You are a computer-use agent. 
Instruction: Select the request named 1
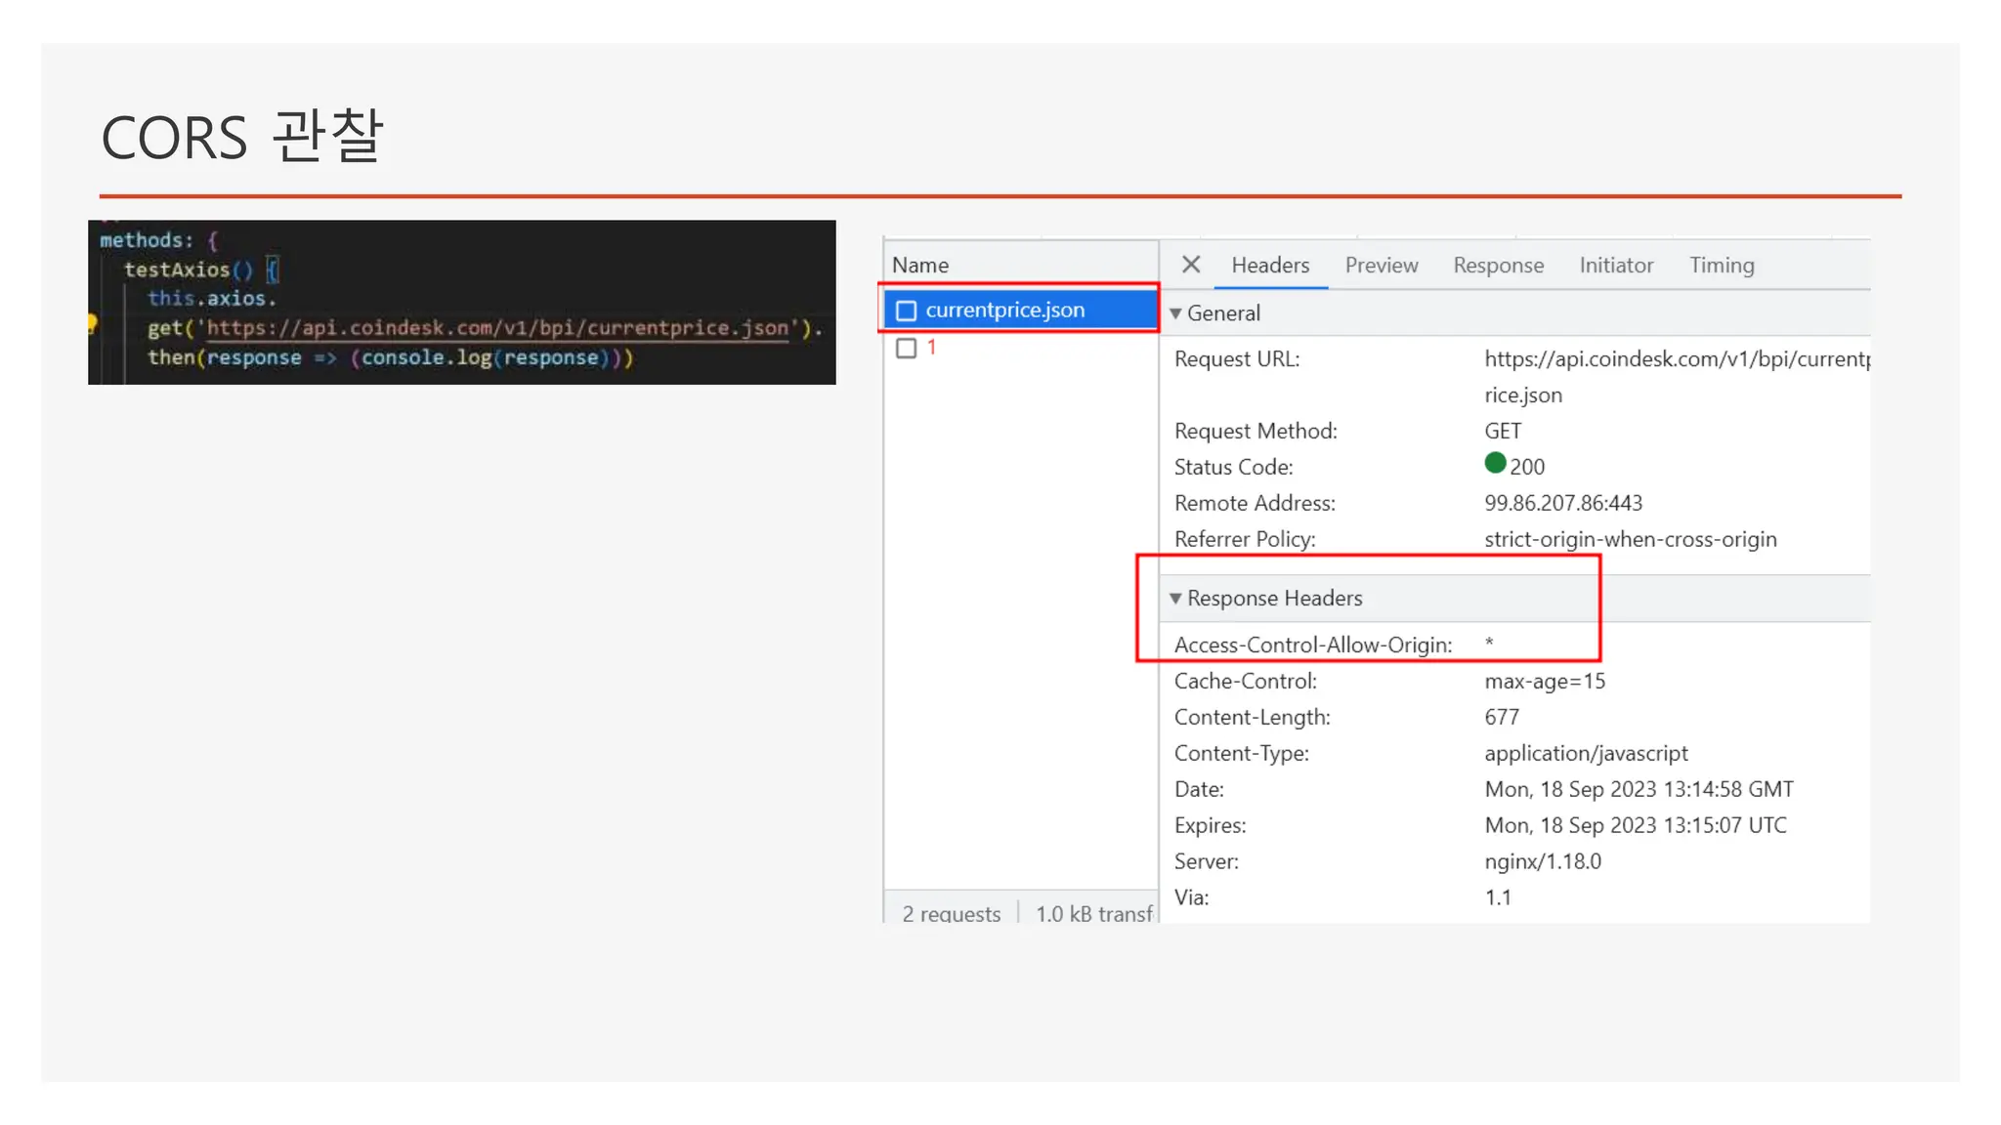tap(932, 348)
